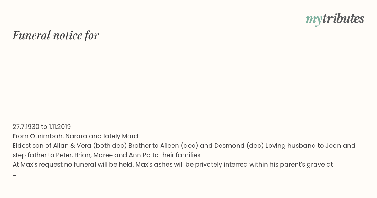Click the mytributes logo
Viewport: 377px width, 198px height.
pyautogui.click(x=335, y=19)
